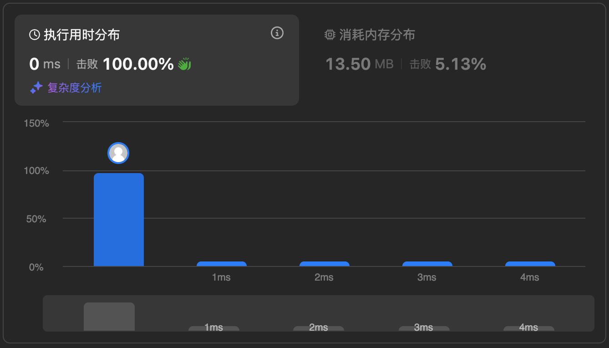609x348 pixels.
Task: Click the large gray bar in range navigator
Action: click(x=109, y=317)
